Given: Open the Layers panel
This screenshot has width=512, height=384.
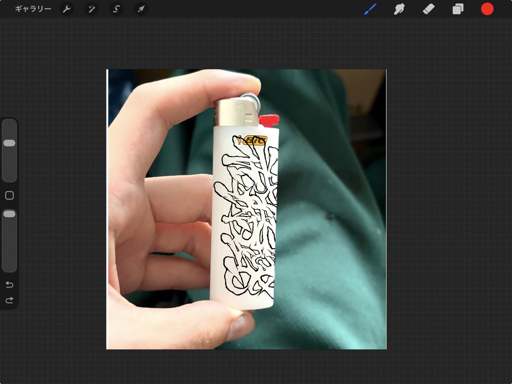Looking at the screenshot, I should pos(458,9).
